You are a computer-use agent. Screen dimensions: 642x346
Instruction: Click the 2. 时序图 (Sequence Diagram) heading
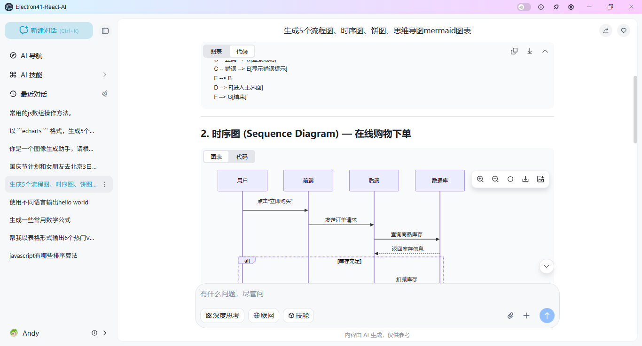click(306, 134)
